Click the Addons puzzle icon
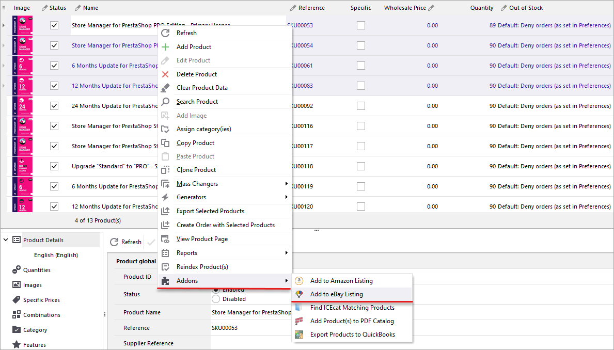This screenshot has height=350, width=614. click(165, 281)
